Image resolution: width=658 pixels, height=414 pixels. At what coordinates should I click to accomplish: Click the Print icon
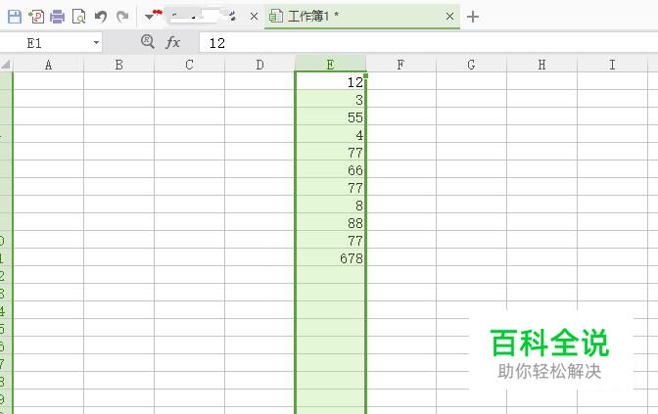58,17
